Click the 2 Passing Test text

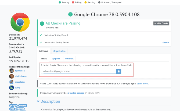pos(52,28)
